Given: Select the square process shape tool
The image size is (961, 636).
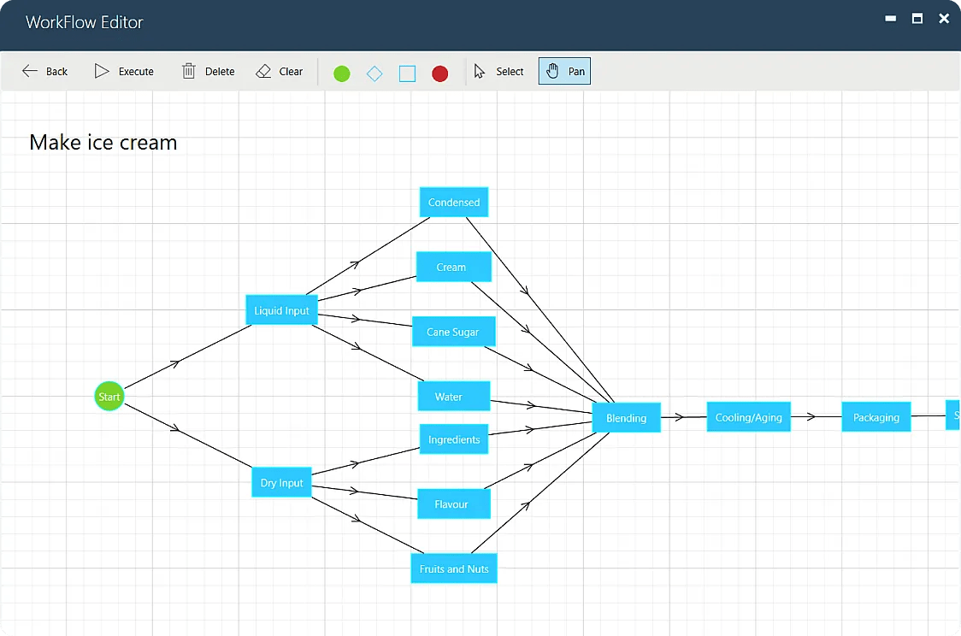Looking at the screenshot, I should (x=407, y=74).
